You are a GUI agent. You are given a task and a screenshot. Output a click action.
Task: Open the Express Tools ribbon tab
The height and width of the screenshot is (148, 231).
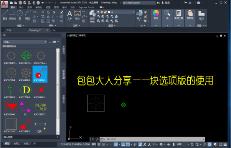(86, 7)
